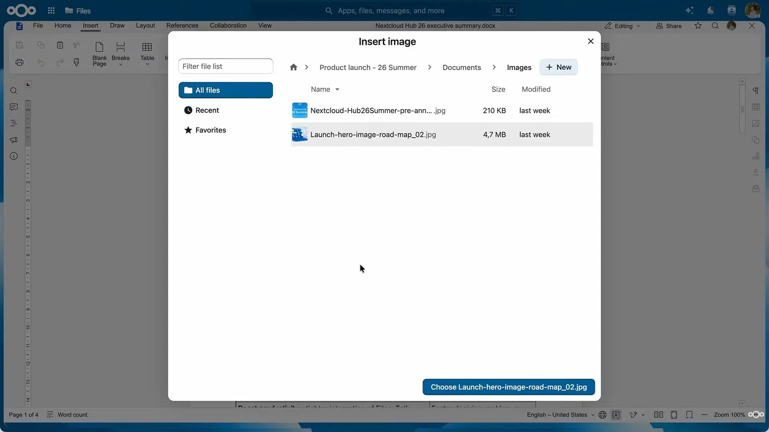This screenshot has height=432, width=769.
Task: Show Recent files in picker
Action: pos(225,110)
